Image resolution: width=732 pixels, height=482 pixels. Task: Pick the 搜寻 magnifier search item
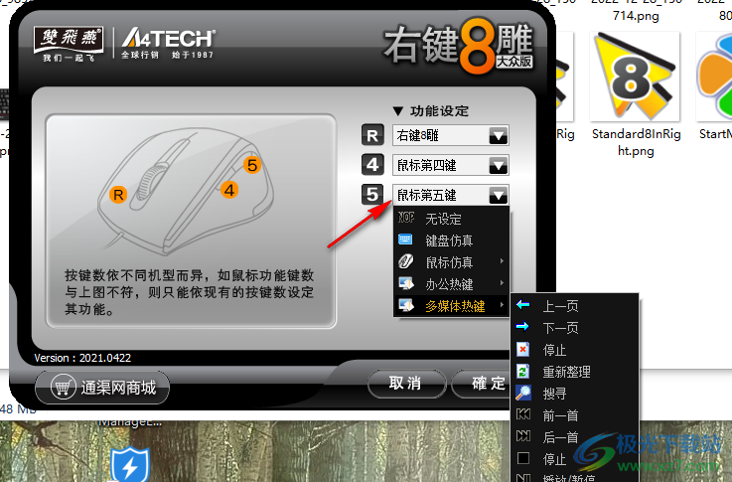point(574,394)
